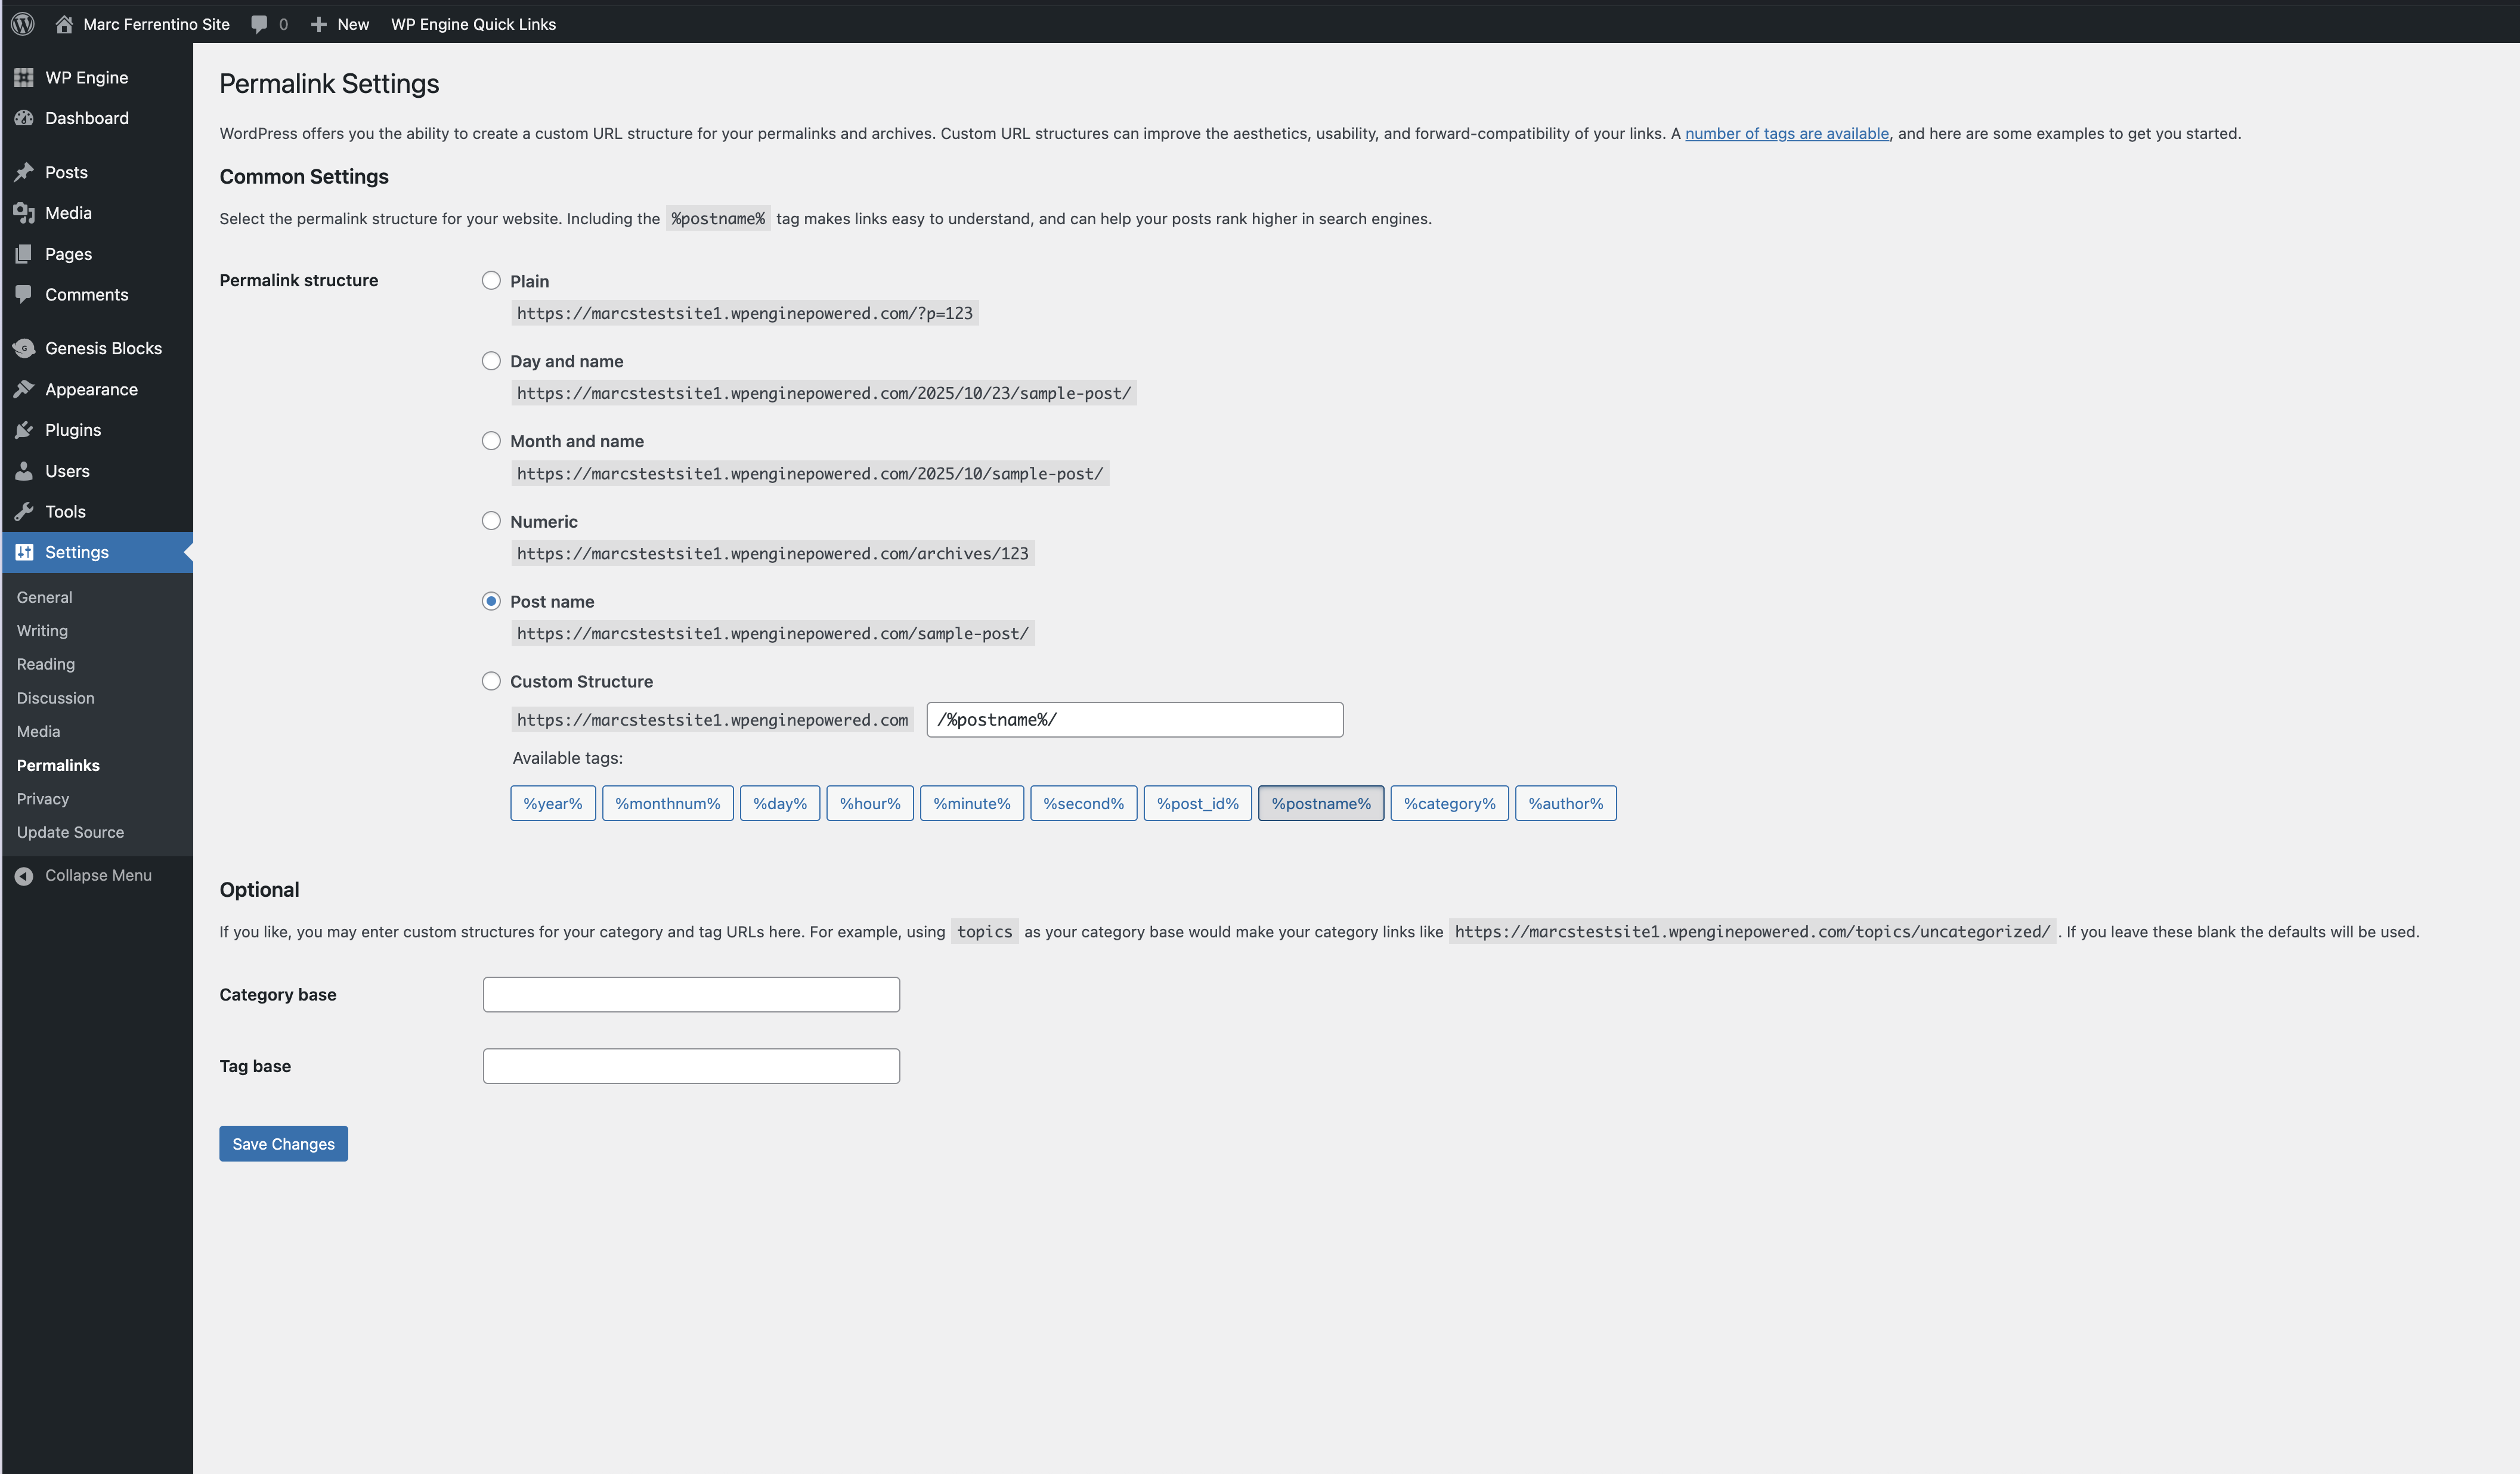
Task: Open comment notifications in top bar
Action: (267, 23)
